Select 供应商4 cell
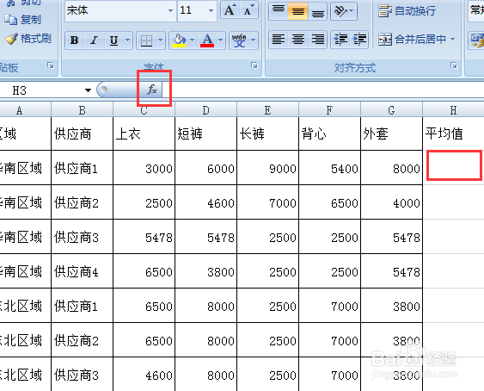The image size is (484, 391). pos(83,271)
